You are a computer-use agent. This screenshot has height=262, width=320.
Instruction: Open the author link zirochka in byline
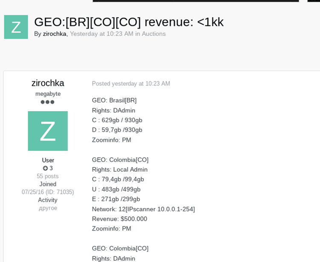[55, 34]
